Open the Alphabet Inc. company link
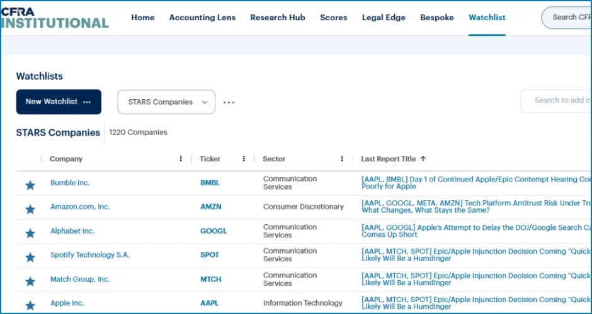This screenshot has height=314, width=592. click(x=72, y=231)
